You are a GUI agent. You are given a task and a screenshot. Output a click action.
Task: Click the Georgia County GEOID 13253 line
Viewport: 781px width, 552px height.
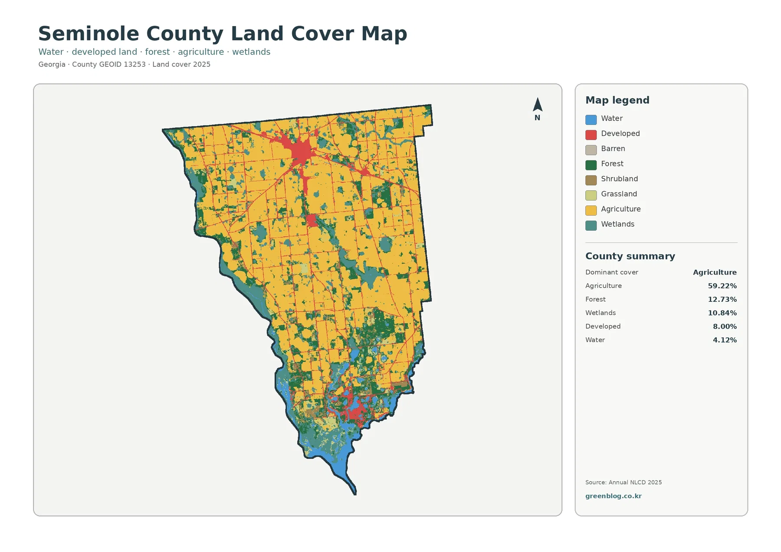click(x=124, y=65)
